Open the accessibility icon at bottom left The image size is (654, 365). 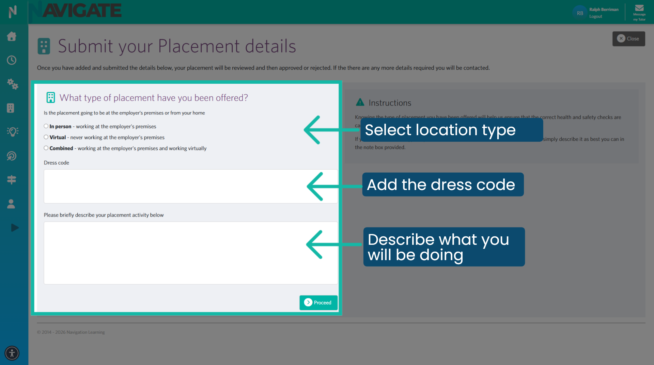point(12,353)
